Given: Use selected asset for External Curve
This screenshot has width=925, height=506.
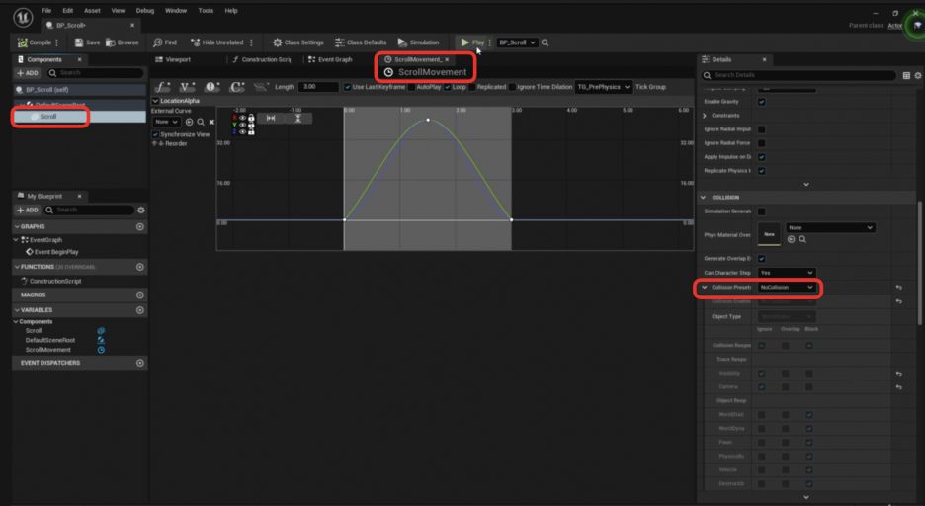Looking at the screenshot, I should [x=190, y=123].
